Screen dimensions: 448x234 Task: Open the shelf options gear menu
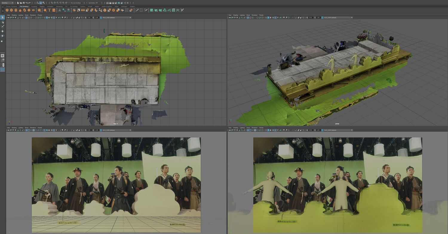coord(3,11)
